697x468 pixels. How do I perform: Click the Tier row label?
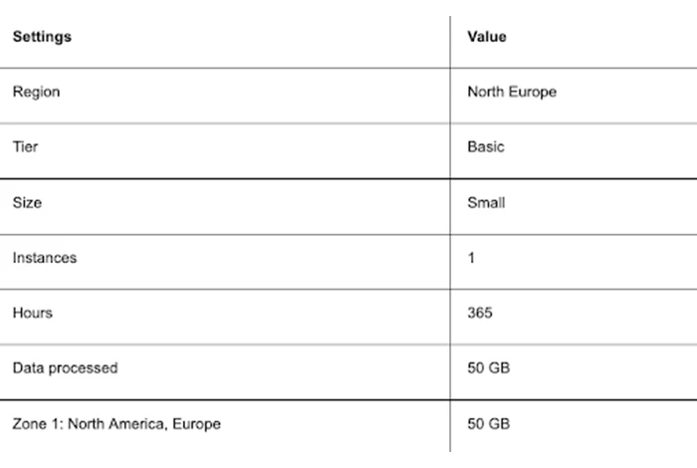tap(25, 146)
